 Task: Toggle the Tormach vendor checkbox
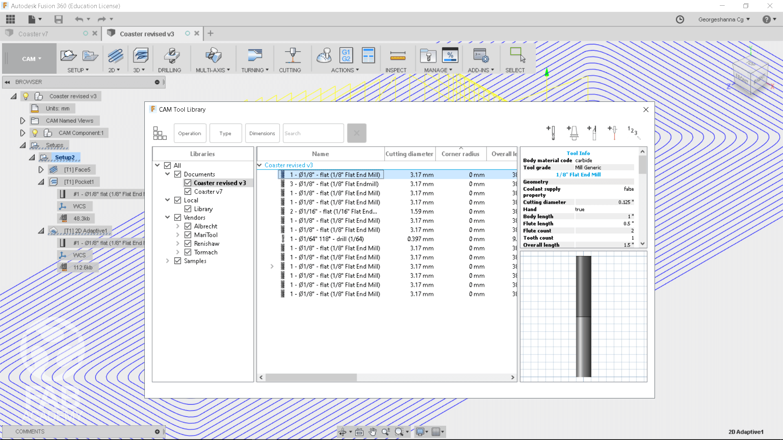click(188, 252)
